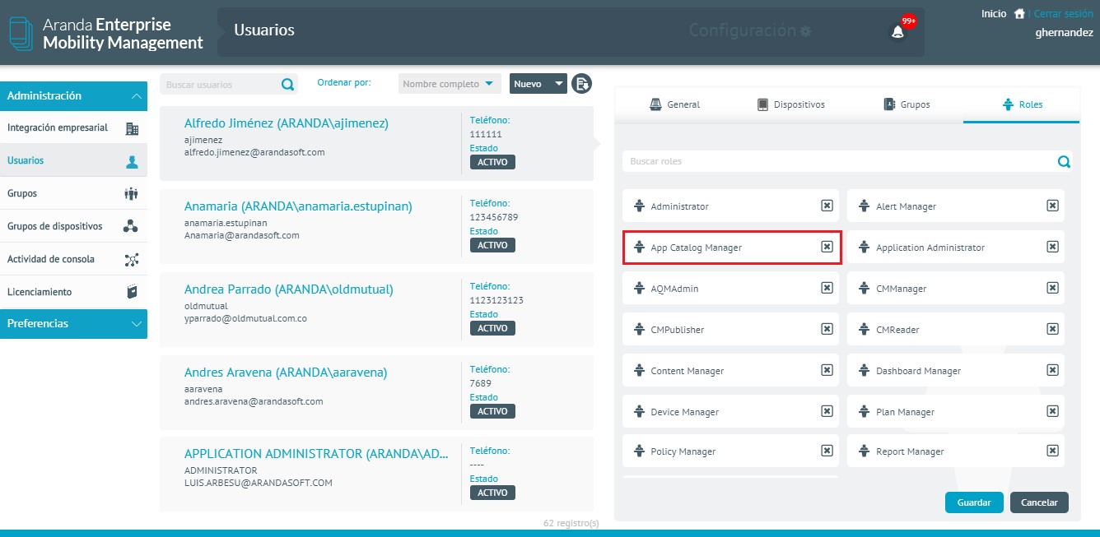Viewport: 1100px width, 537px height.
Task: Click the Inicio link
Action: (x=994, y=14)
